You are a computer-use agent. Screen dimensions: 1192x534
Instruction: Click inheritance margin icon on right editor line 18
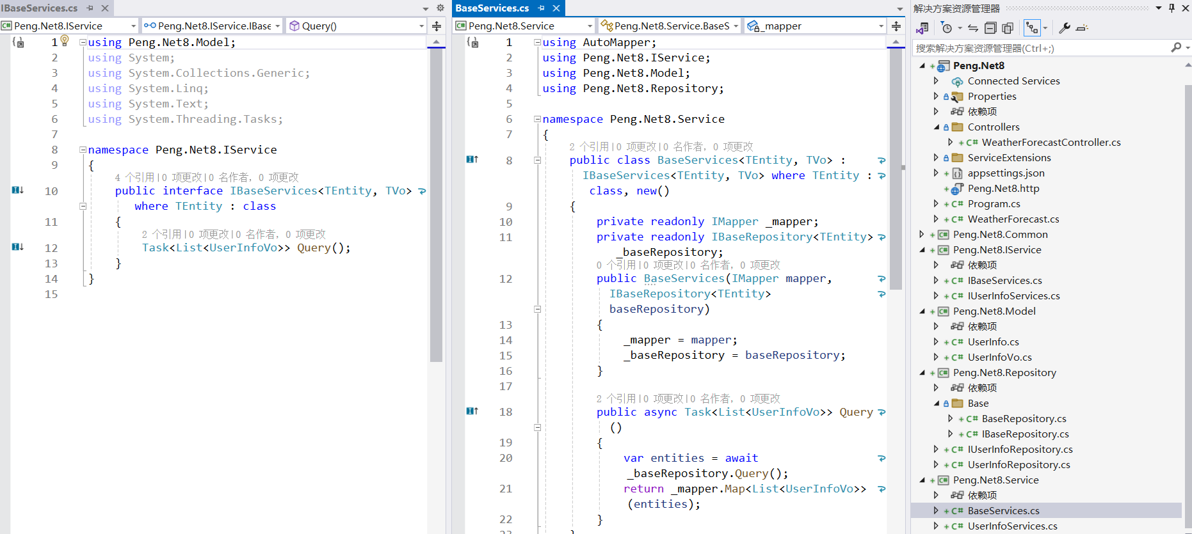coord(472,411)
